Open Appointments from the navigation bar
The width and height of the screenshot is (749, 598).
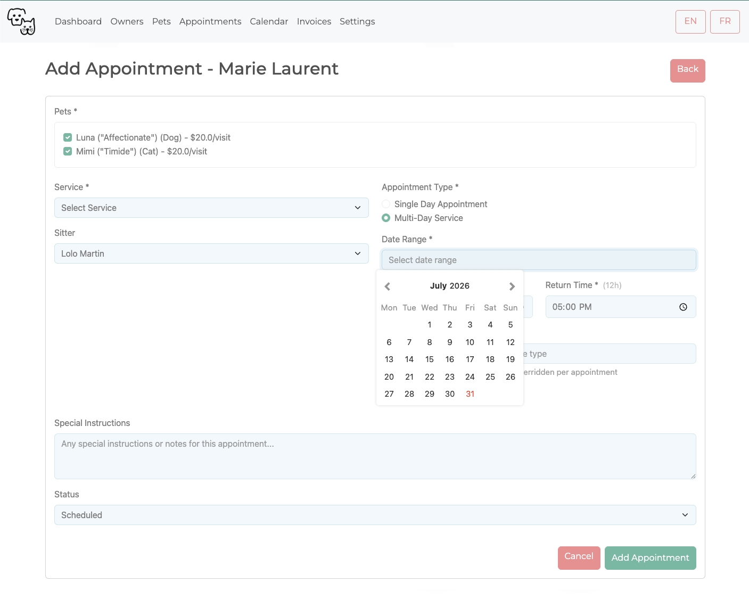(x=210, y=21)
